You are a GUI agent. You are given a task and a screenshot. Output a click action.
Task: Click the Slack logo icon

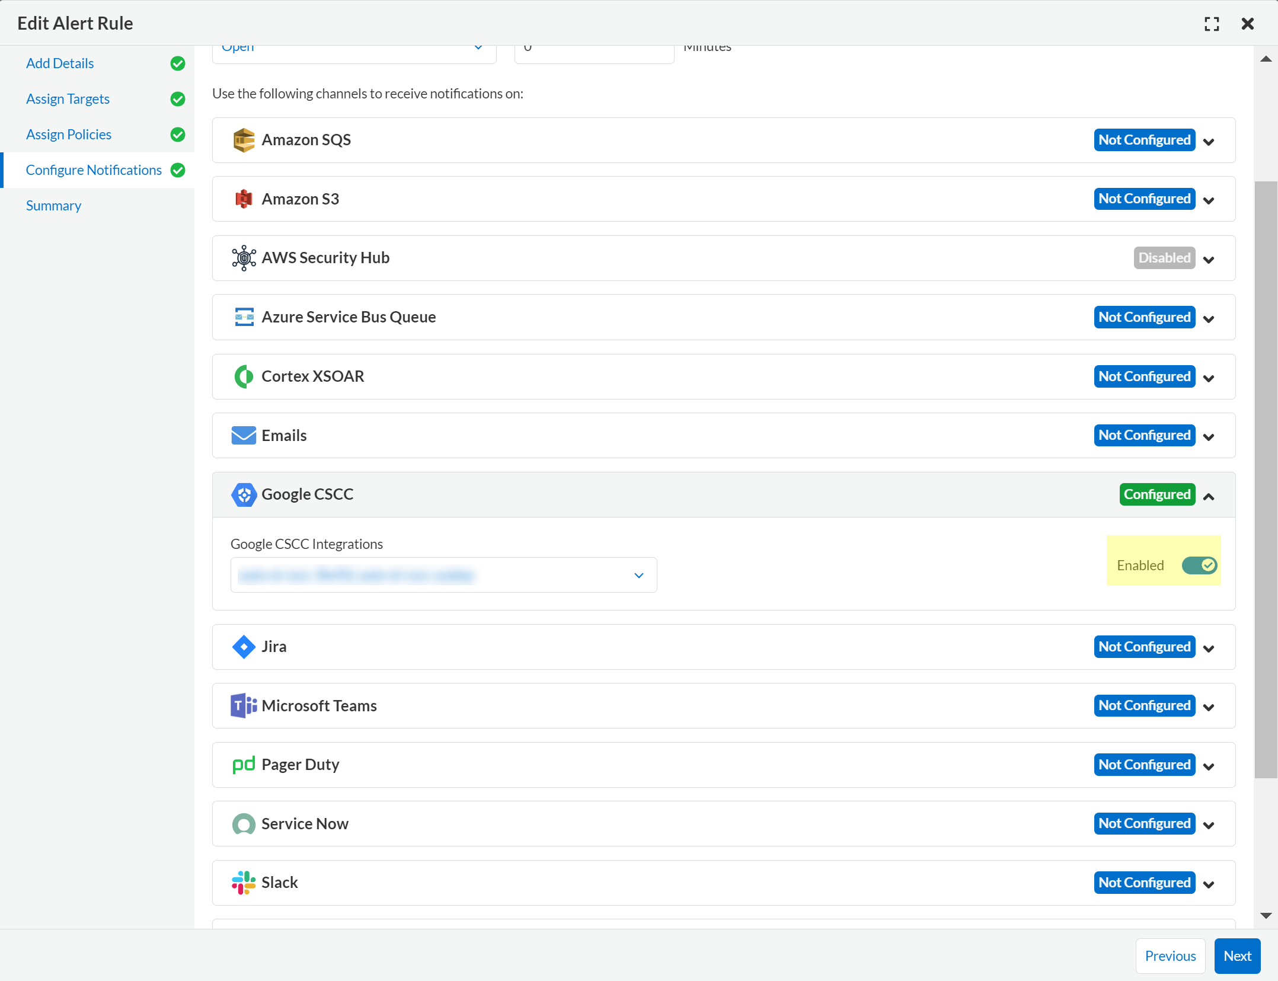click(x=244, y=883)
